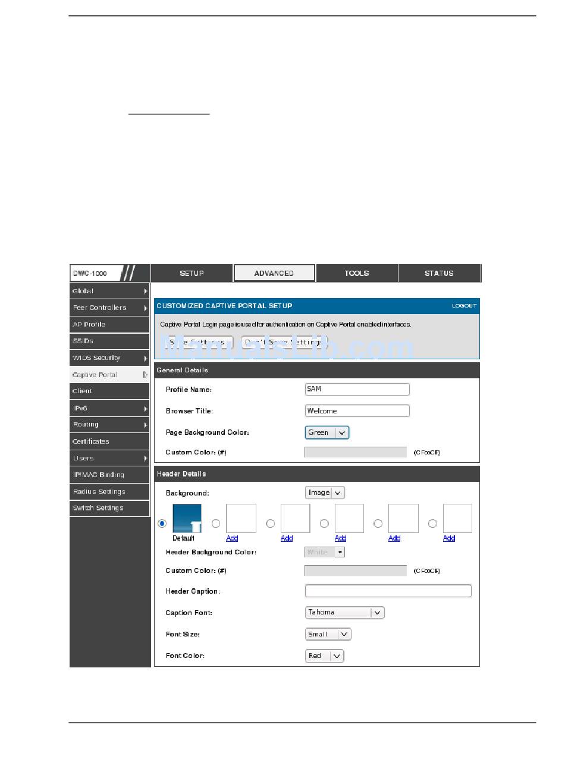This screenshot has width=565, height=759.
Task: Open the Caption Font dropdown
Action: tap(345, 612)
